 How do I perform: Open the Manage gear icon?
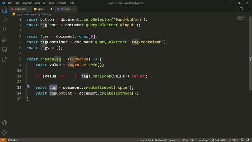coord(4,133)
